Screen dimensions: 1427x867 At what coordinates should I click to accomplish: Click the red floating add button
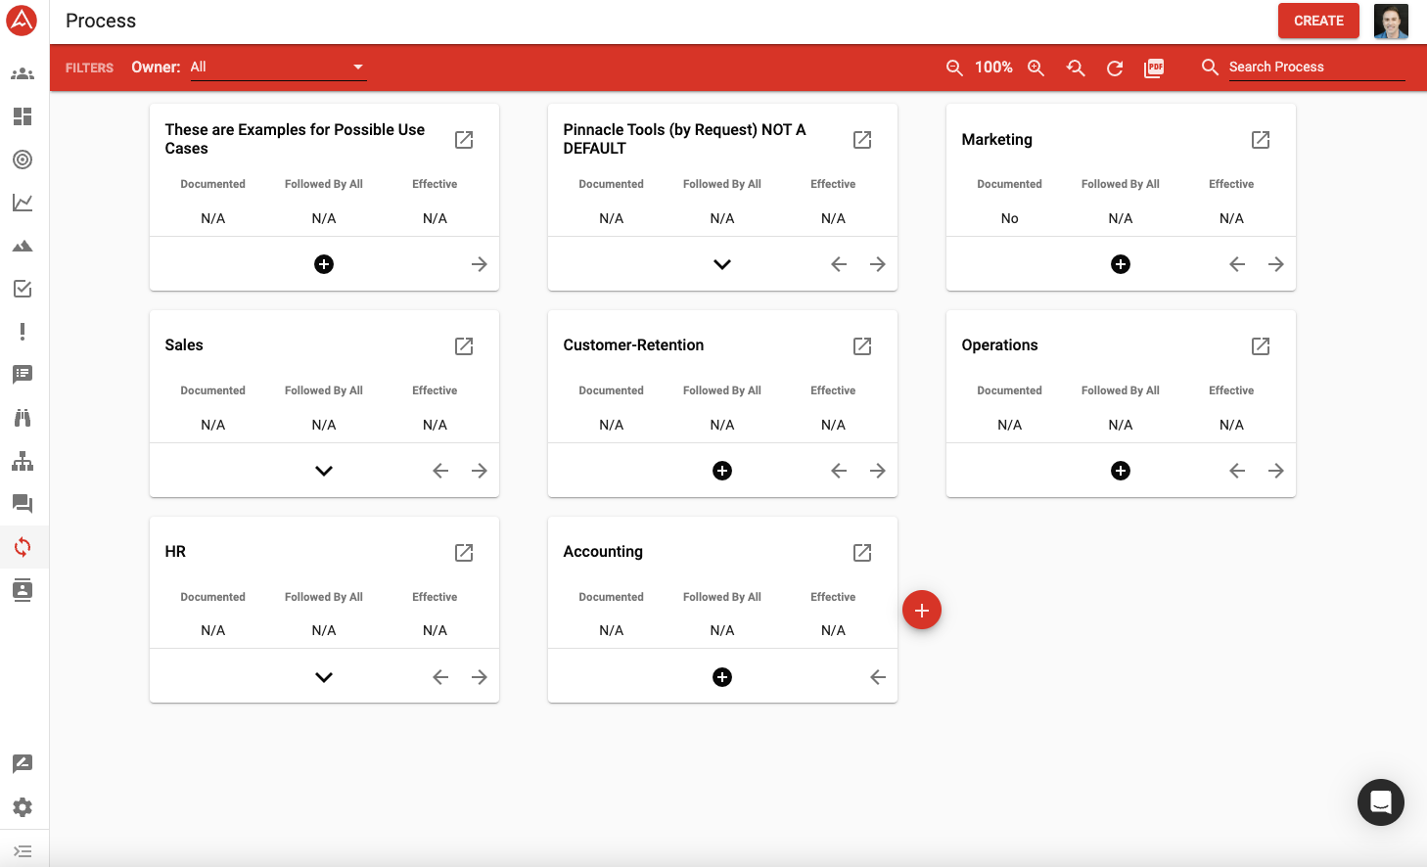point(921,611)
